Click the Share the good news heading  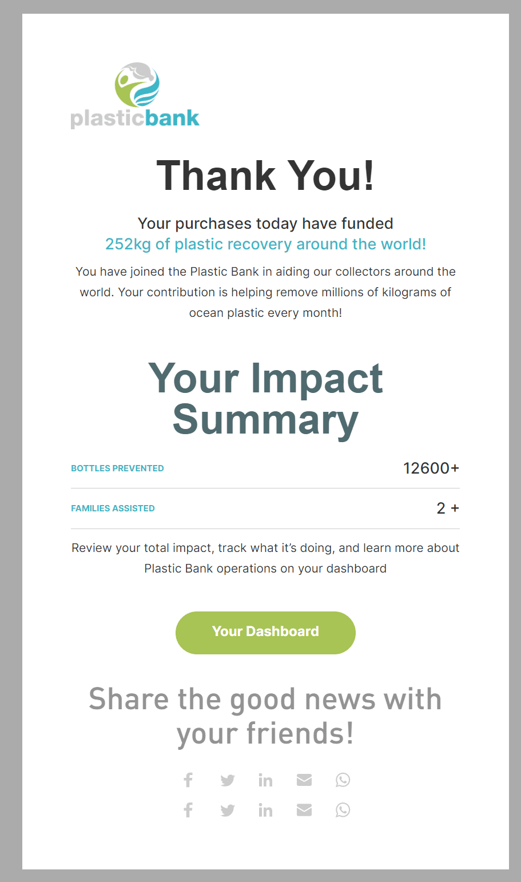(x=265, y=716)
